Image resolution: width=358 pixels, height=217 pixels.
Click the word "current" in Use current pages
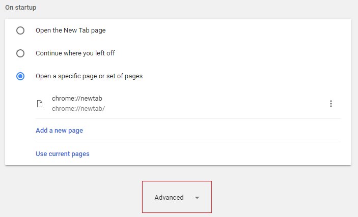(63, 153)
